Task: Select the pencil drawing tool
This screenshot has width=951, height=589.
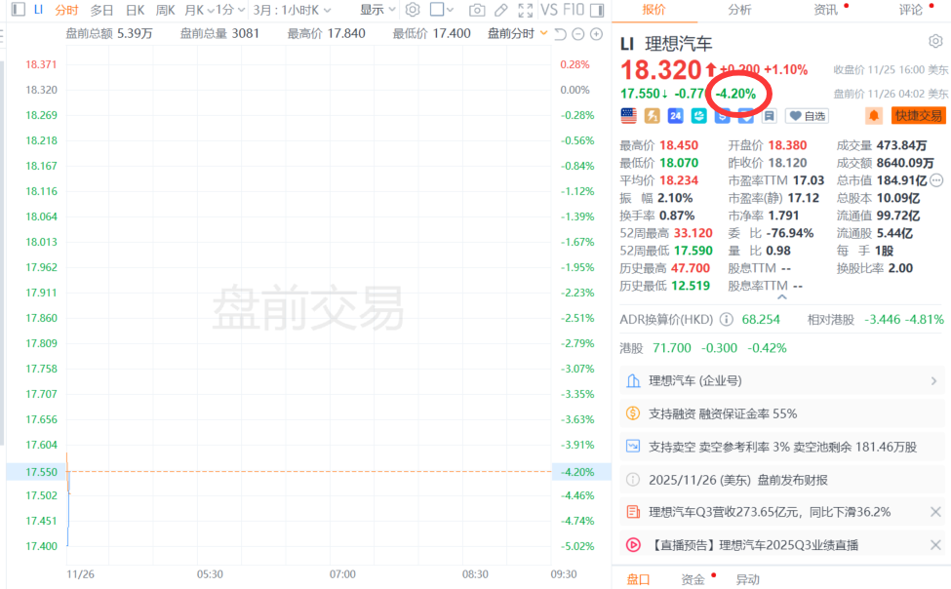Action: point(501,10)
